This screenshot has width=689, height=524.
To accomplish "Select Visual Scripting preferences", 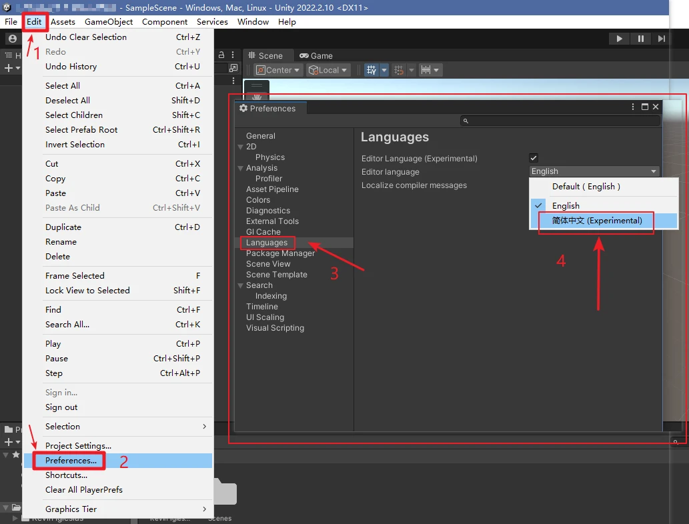I will [x=275, y=327].
